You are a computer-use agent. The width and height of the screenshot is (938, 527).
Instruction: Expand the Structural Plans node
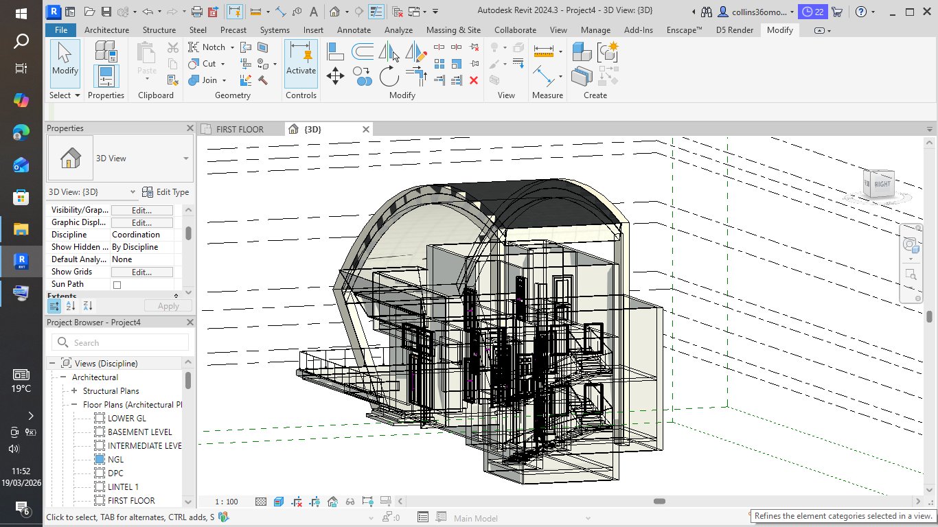74,391
